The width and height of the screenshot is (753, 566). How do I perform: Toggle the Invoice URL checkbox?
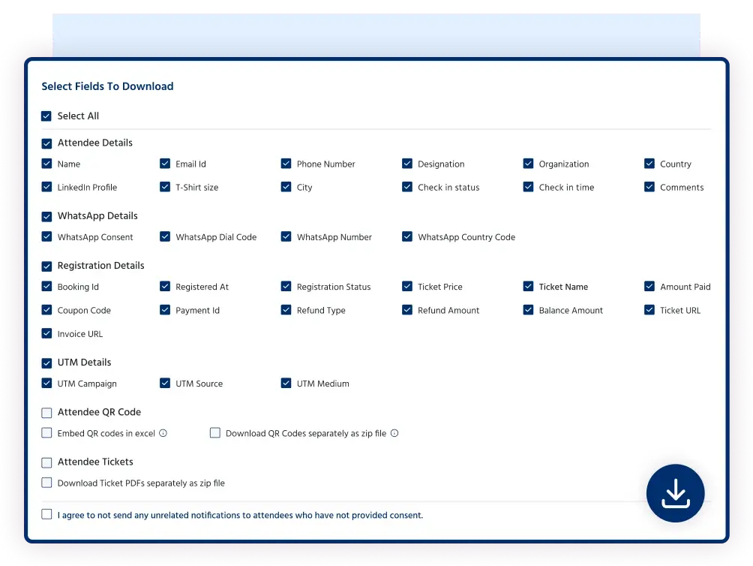[x=46, y=333]
